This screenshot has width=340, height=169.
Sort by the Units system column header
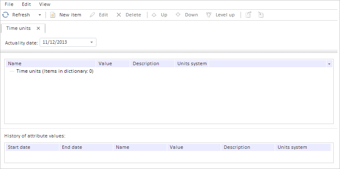click(x=192, y=63)
